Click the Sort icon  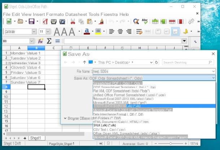click(191, 21)
